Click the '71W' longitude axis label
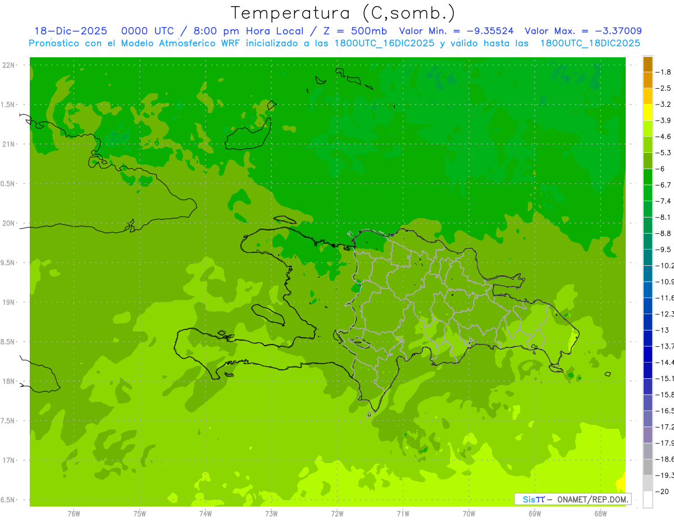 point(403,514)
